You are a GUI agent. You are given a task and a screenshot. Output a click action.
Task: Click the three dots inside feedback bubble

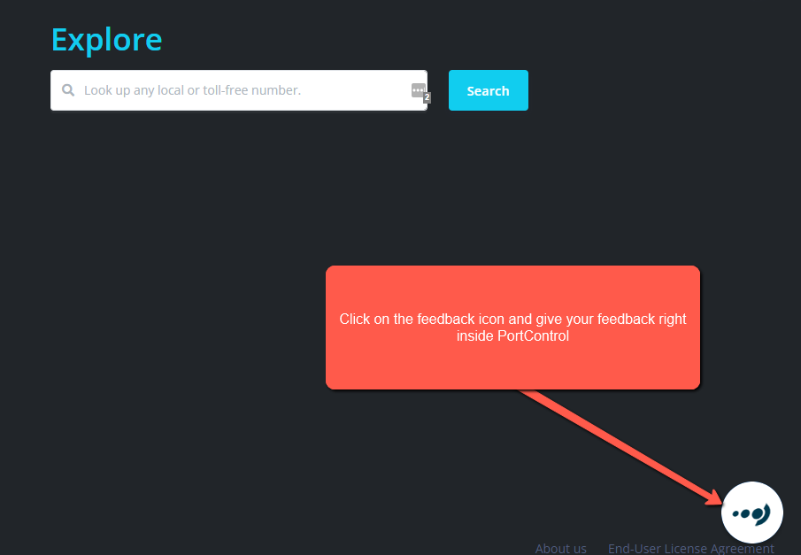coord(743,513)
